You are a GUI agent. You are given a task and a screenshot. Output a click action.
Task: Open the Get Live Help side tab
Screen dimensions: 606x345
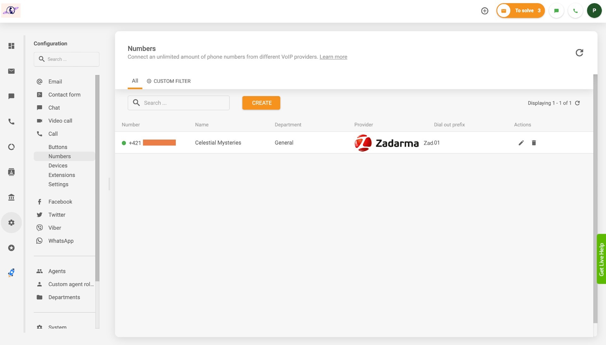coord(601,259)
